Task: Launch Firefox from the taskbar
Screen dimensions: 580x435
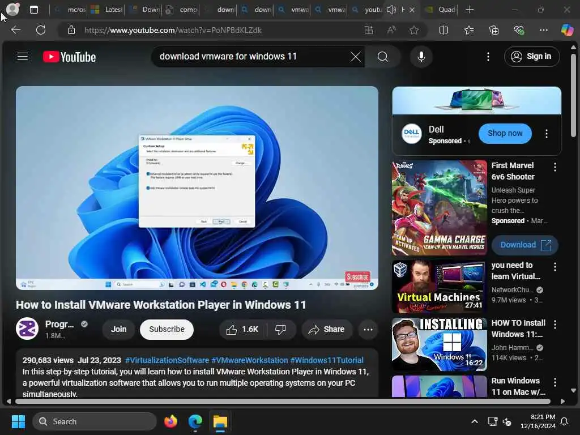Action: click(x=170, y=421)
